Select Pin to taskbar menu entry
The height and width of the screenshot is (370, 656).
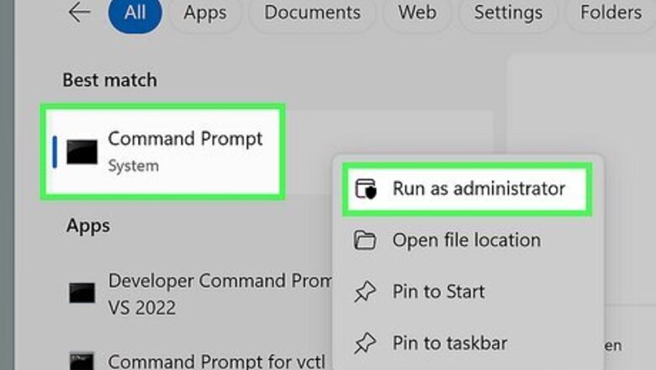pos(449,343)
